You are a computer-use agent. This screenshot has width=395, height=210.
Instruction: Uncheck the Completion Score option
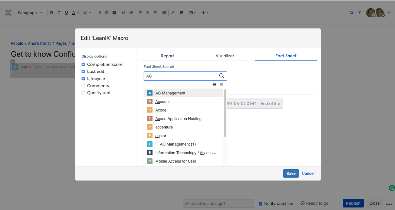[x=83, y=65]
